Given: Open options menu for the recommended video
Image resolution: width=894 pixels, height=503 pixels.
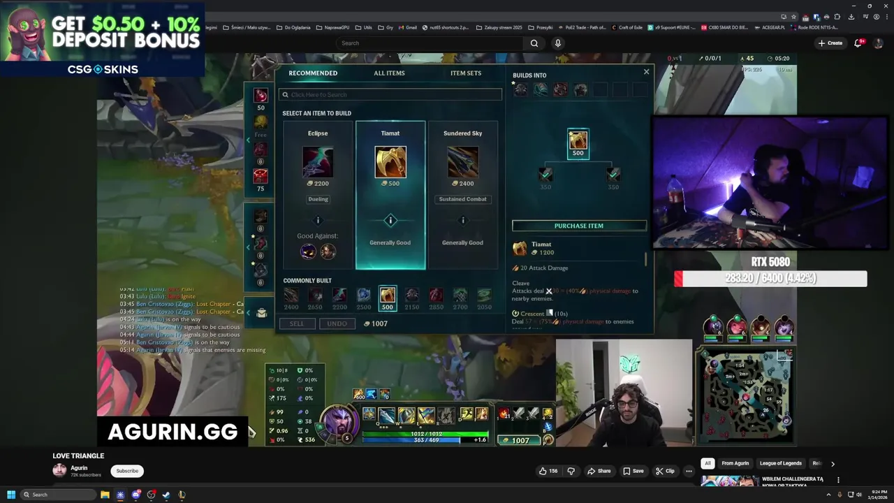Looking at the screenshot, I should click(838, 480).
